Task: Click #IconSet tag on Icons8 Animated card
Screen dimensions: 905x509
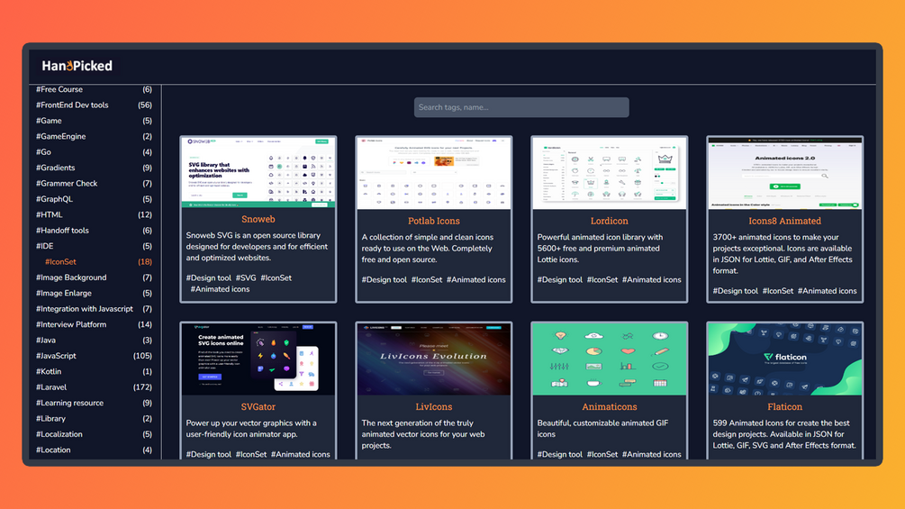Action: click(778, 291)
